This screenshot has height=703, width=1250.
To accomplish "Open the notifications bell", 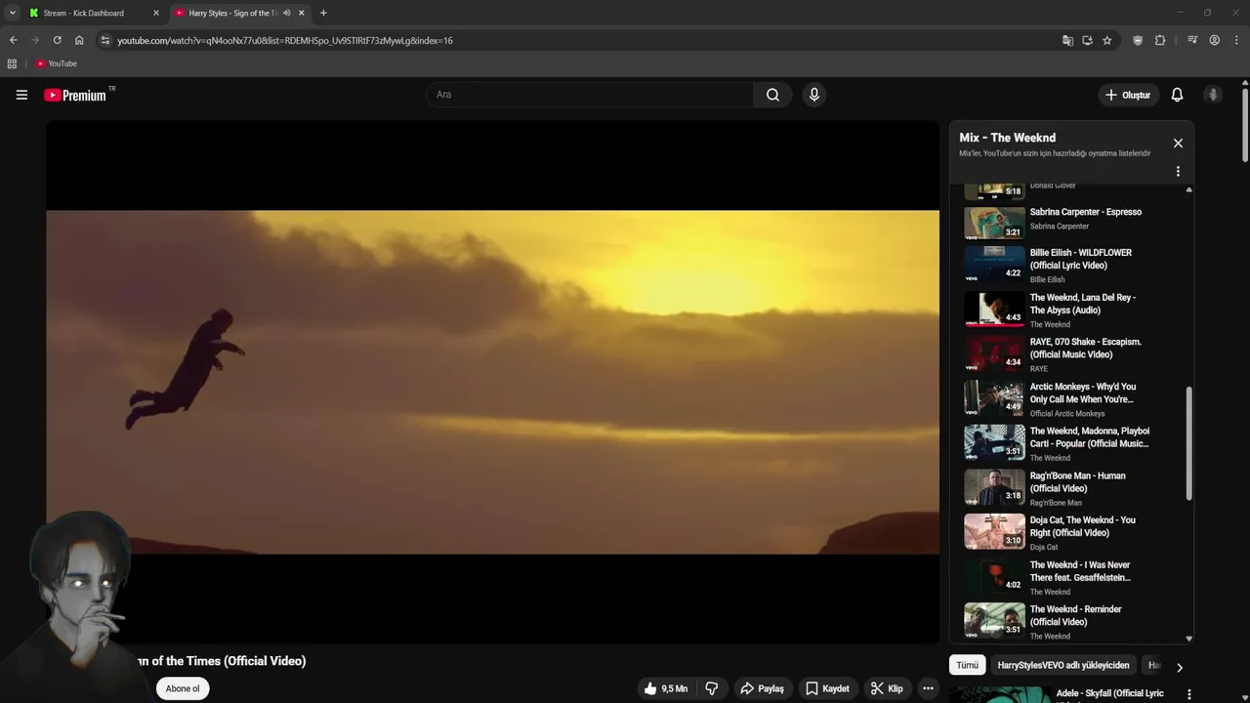I will (1177, 95).
